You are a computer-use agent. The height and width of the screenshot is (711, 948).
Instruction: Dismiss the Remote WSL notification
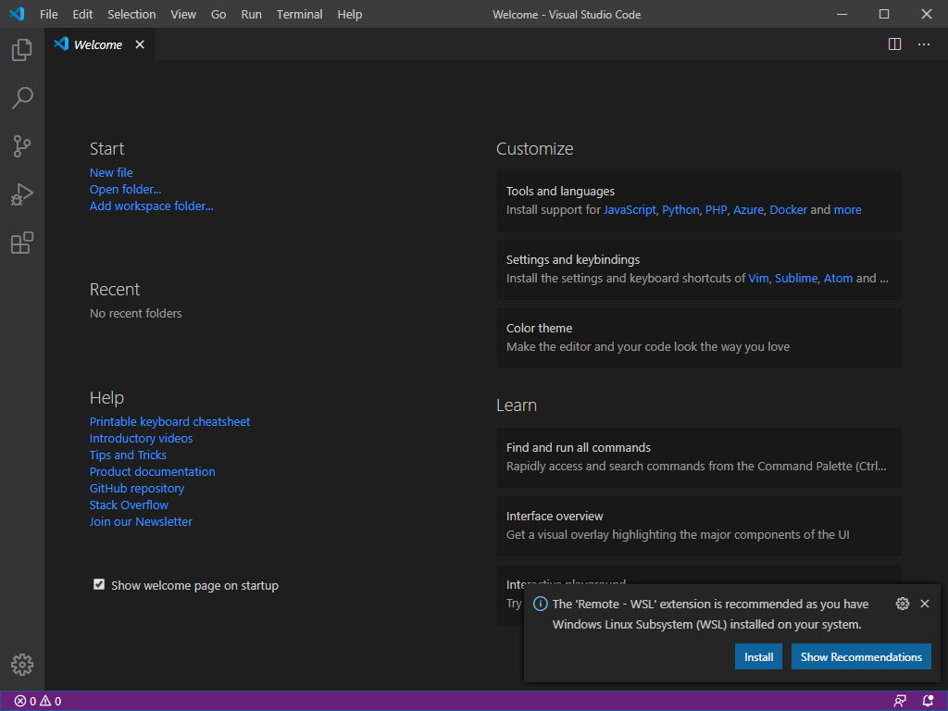tap(925, 603)
